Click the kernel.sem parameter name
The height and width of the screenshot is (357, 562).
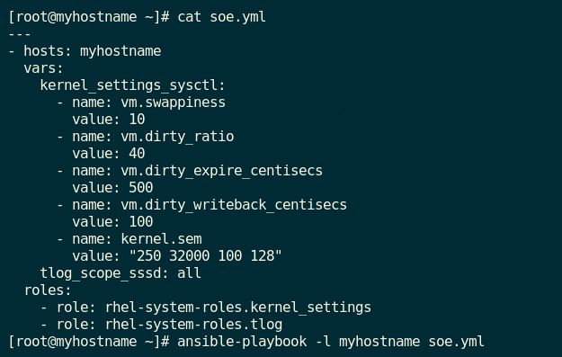161,238
